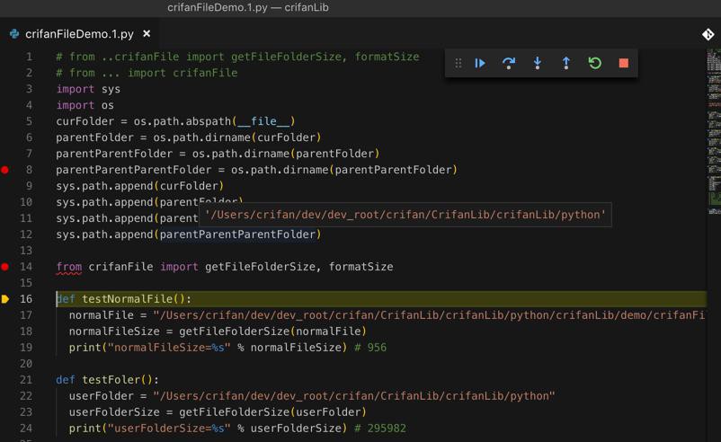
Task: Restart the debug session
Action: point(594,63)
